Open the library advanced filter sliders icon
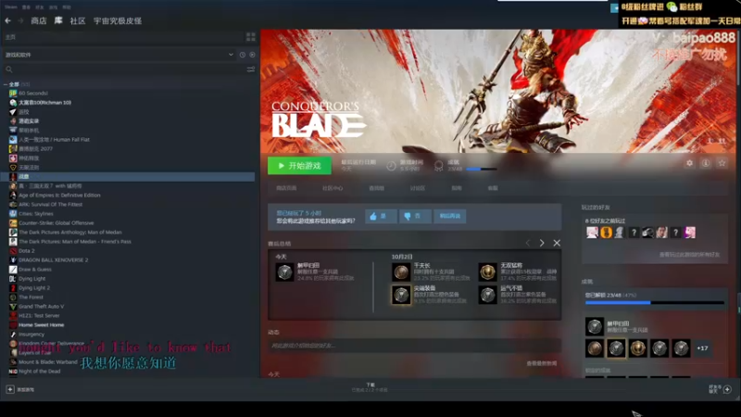 click(250, 69)
